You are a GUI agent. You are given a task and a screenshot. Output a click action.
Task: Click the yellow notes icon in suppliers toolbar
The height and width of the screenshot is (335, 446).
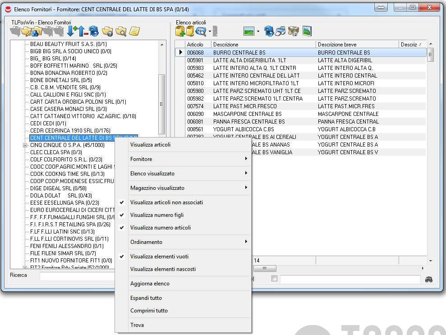(x=134, y=31)
